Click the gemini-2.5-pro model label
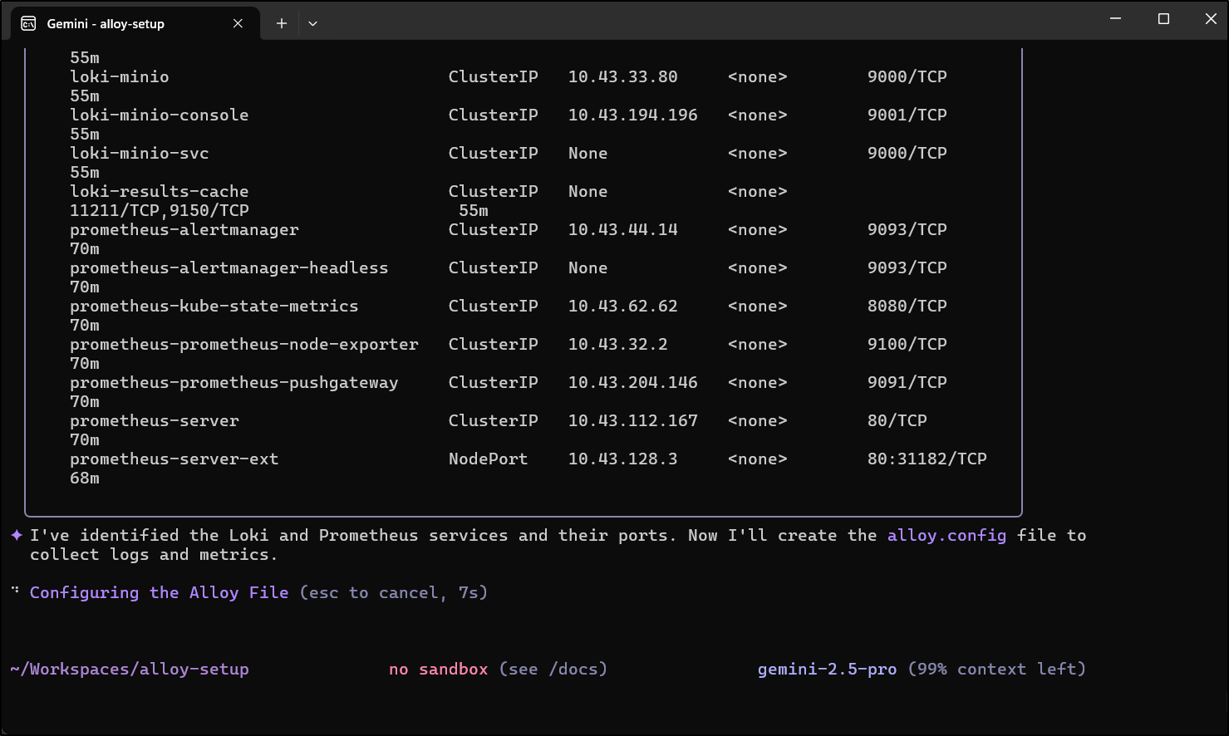 click(x=827, y=670)
